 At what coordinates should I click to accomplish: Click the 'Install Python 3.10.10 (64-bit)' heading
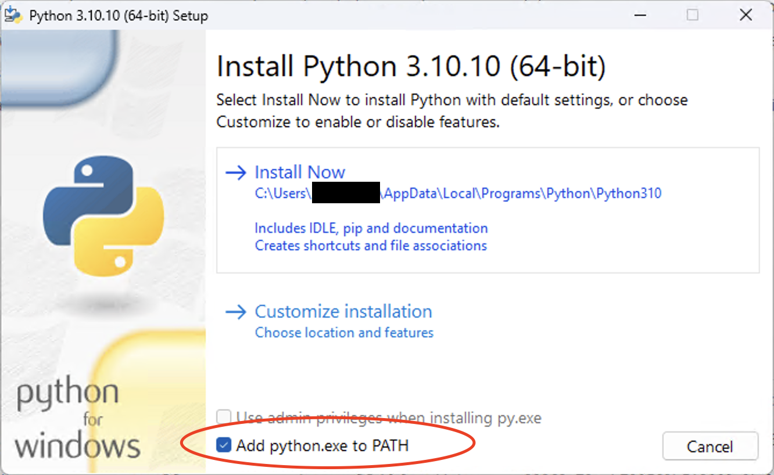tap(411, 66)
